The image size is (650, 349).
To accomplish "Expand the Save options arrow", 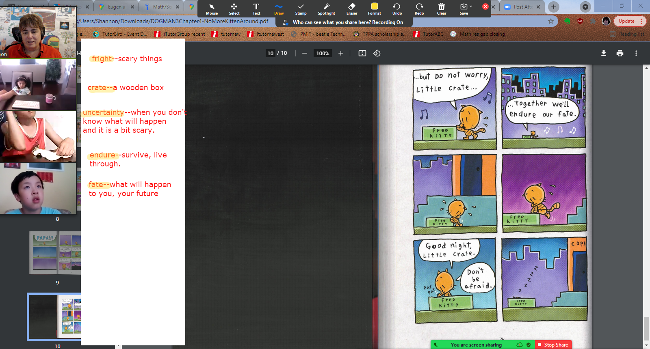I will (x=471, y=6).
